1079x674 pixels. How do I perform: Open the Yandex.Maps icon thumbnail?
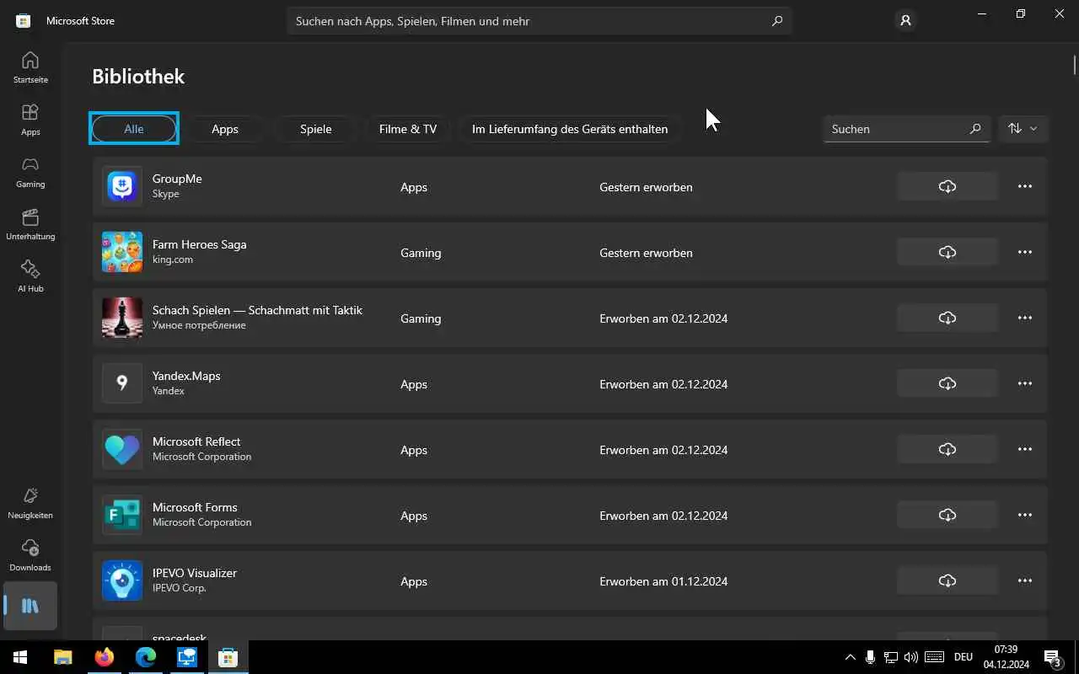click(x=122, y=383)
